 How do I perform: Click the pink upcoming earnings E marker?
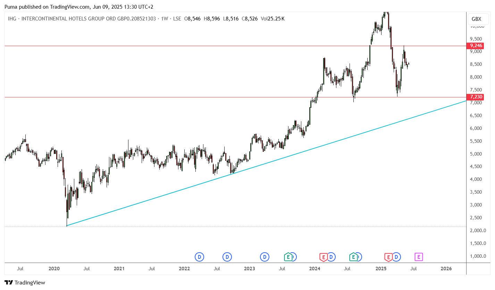(419, 257)
